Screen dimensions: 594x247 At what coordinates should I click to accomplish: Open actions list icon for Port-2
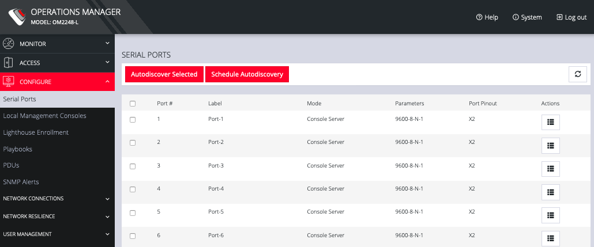pyautogui.click(x=550, y=146)
